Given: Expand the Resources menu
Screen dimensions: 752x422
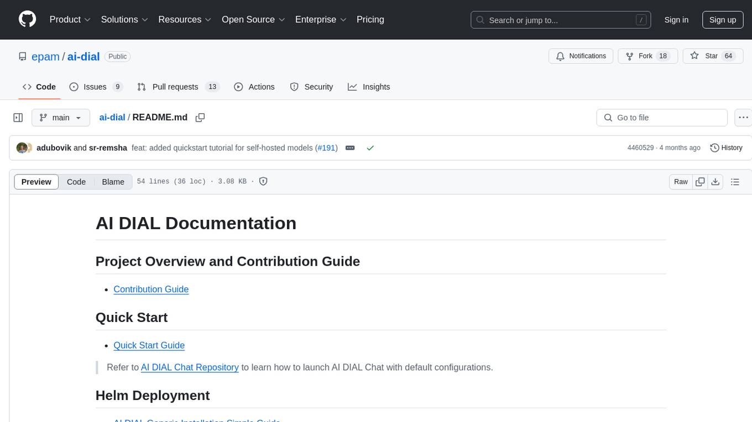Looking at the screenshot, I should 185,19.
